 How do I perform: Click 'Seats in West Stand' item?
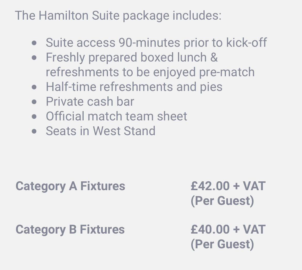point(101,131)
